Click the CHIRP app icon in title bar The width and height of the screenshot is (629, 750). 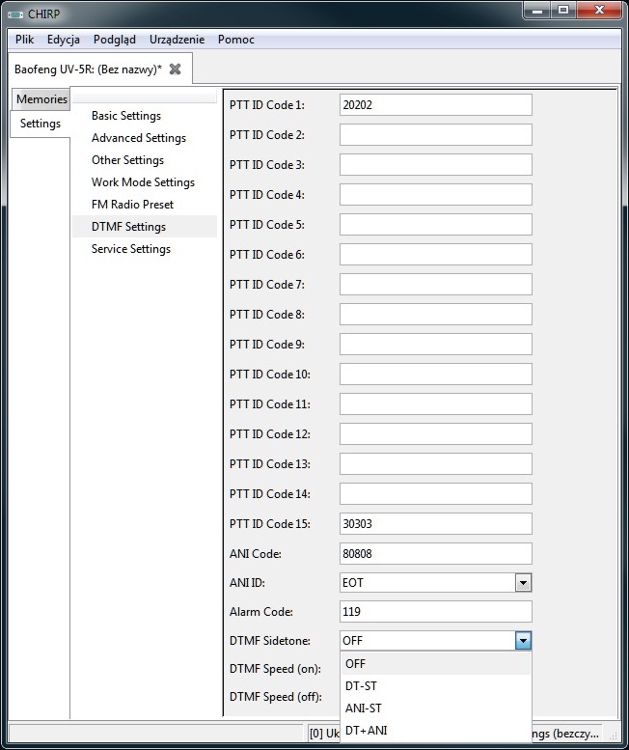tap(15, 14)
